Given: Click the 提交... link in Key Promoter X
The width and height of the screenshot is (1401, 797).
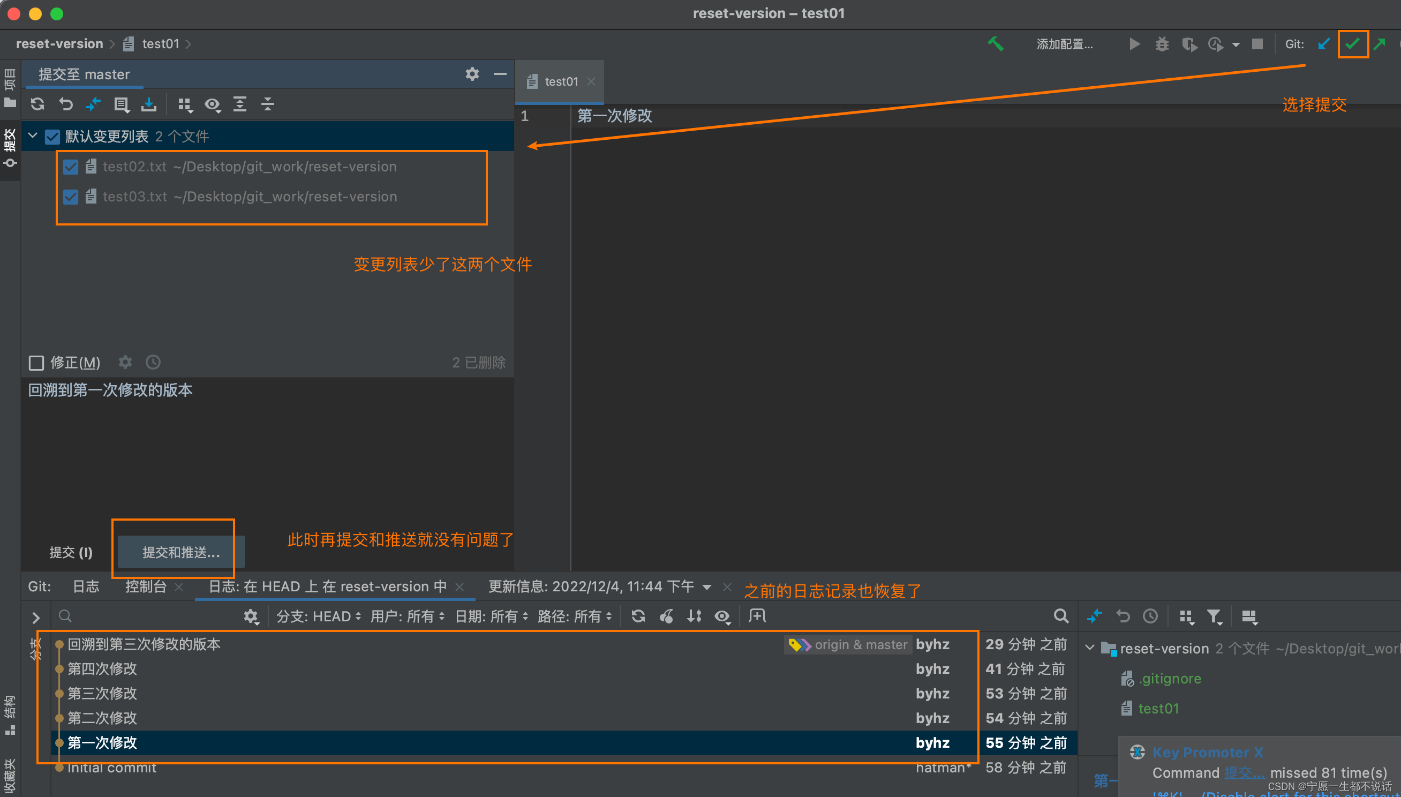Looking at the screenshot, I should [x=1244, y=772].
